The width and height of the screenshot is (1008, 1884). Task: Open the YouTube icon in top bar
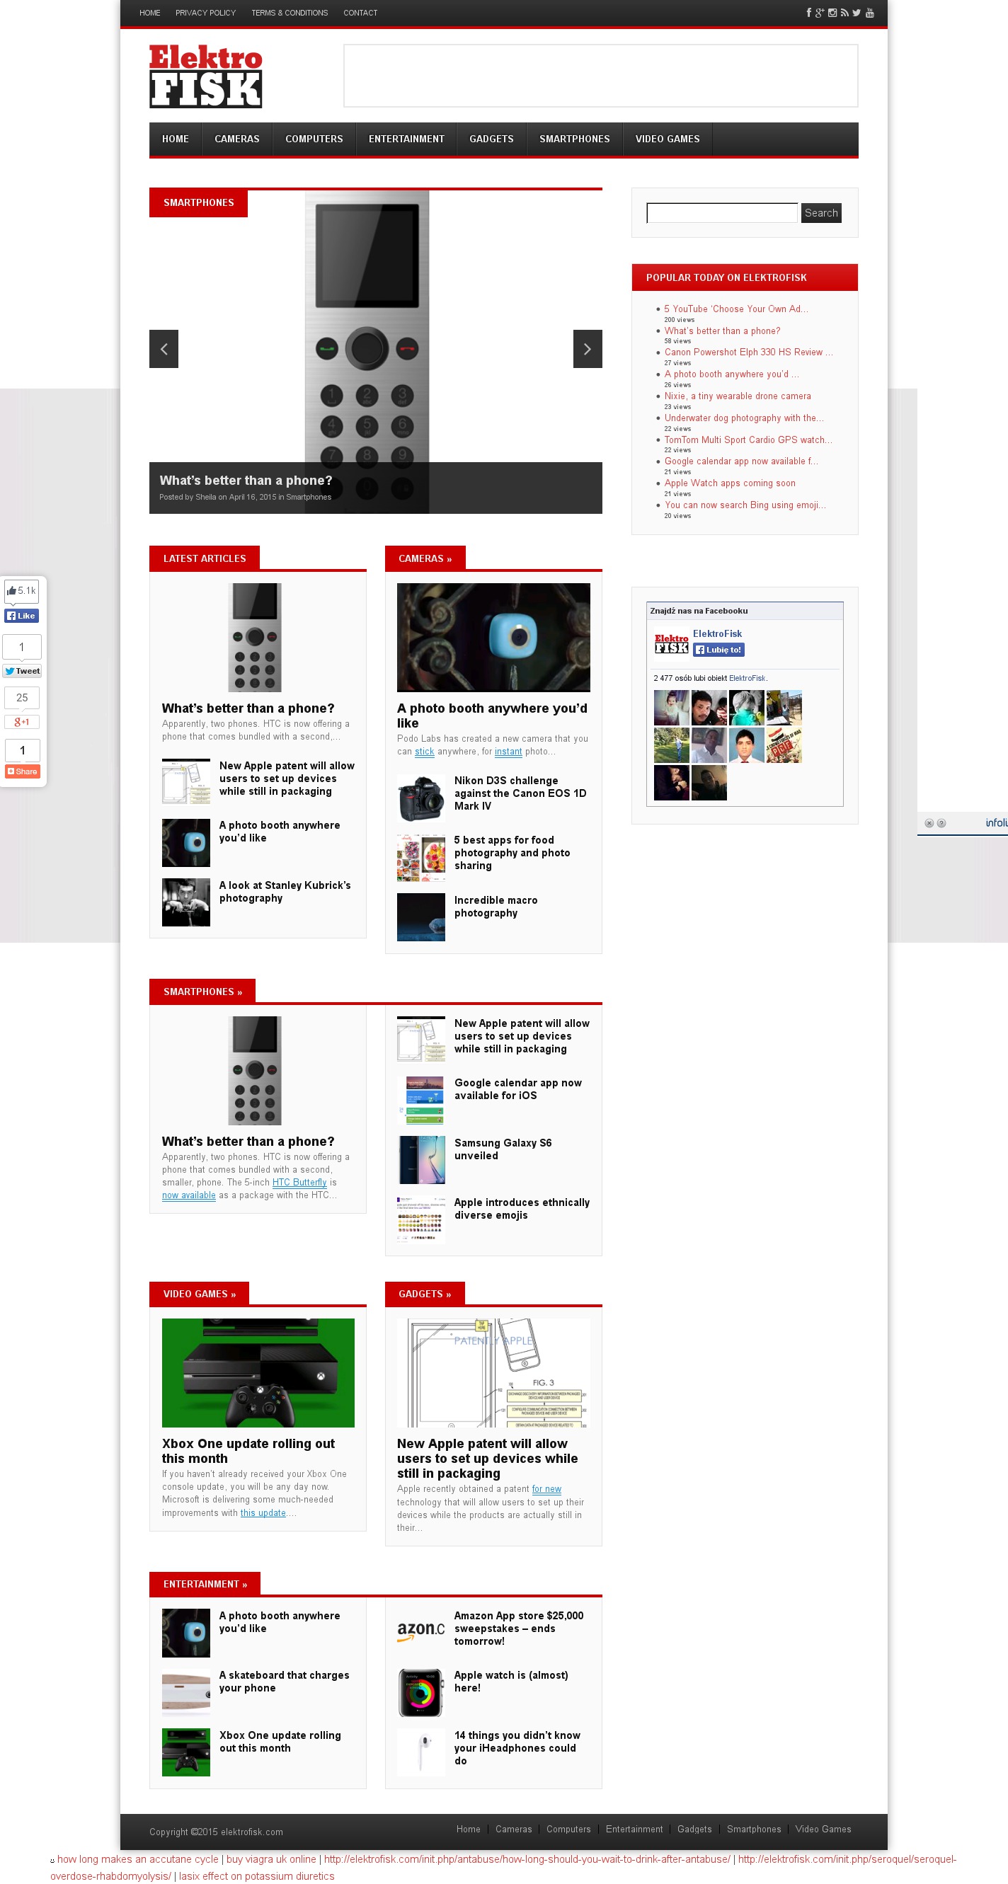(870, 13)
